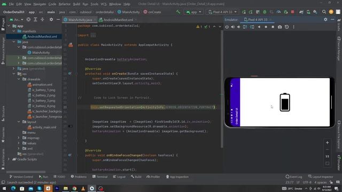Click the emulator Home circle button
Viewport: 342px width, 192px height.
click(x=266, y=27)
